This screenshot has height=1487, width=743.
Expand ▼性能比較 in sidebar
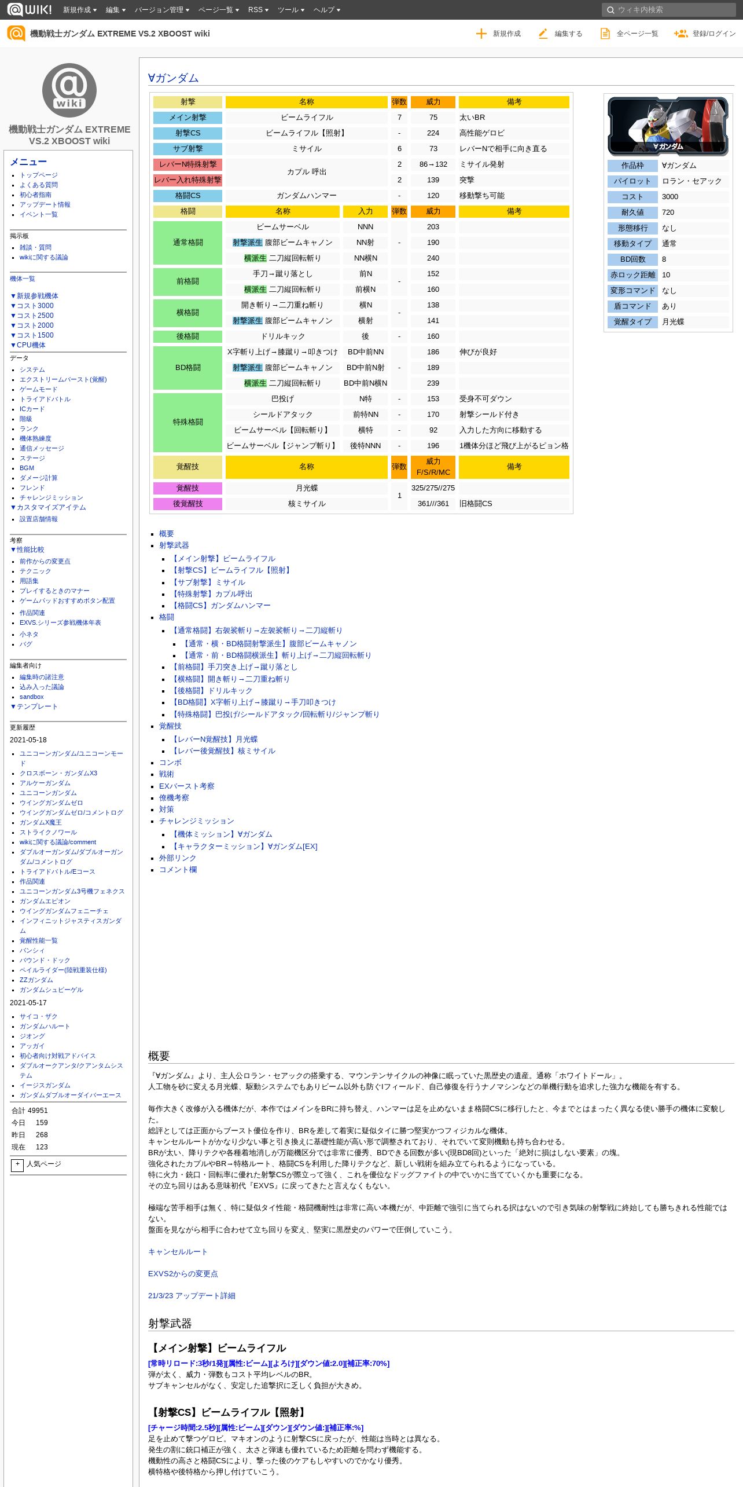27,550
